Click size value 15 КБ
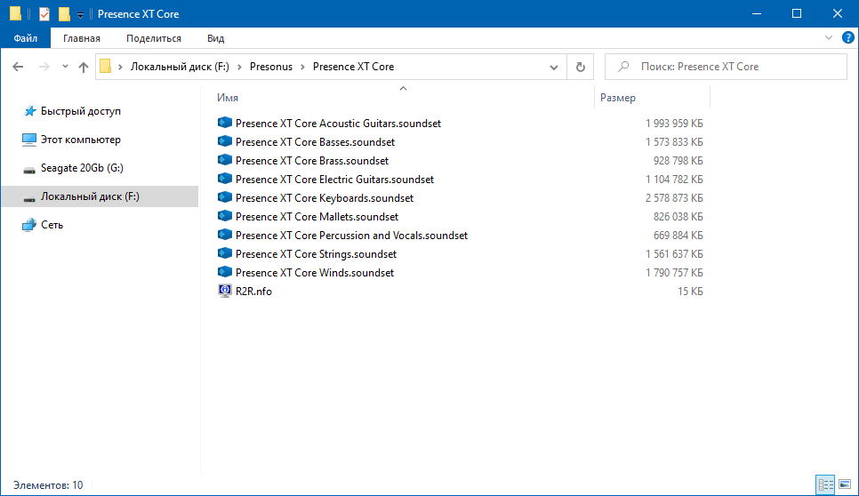The image size is (859, 496). click(x=690, y=292)
